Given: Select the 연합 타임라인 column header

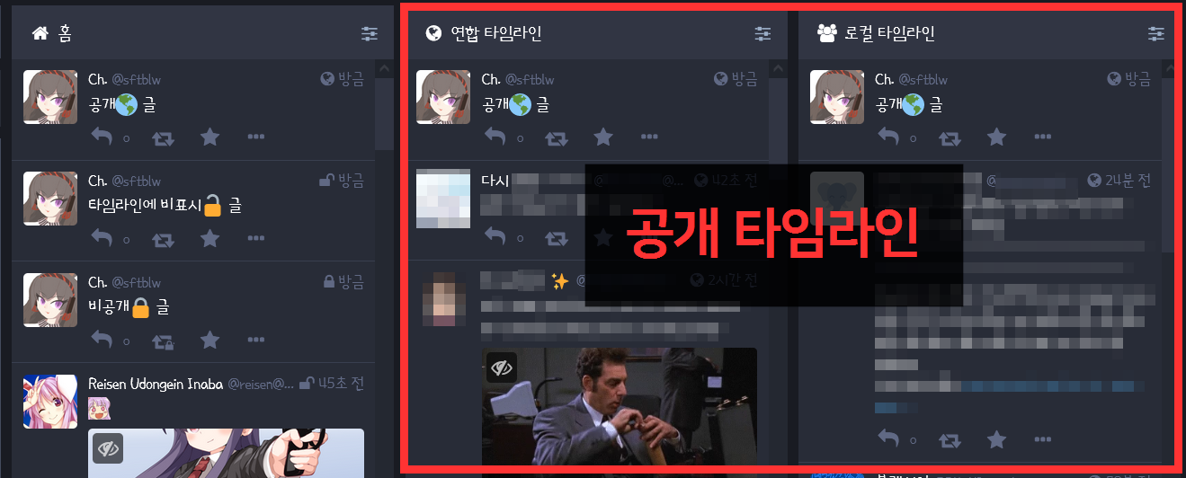Looking at the screenshot, I should [596, 34].
